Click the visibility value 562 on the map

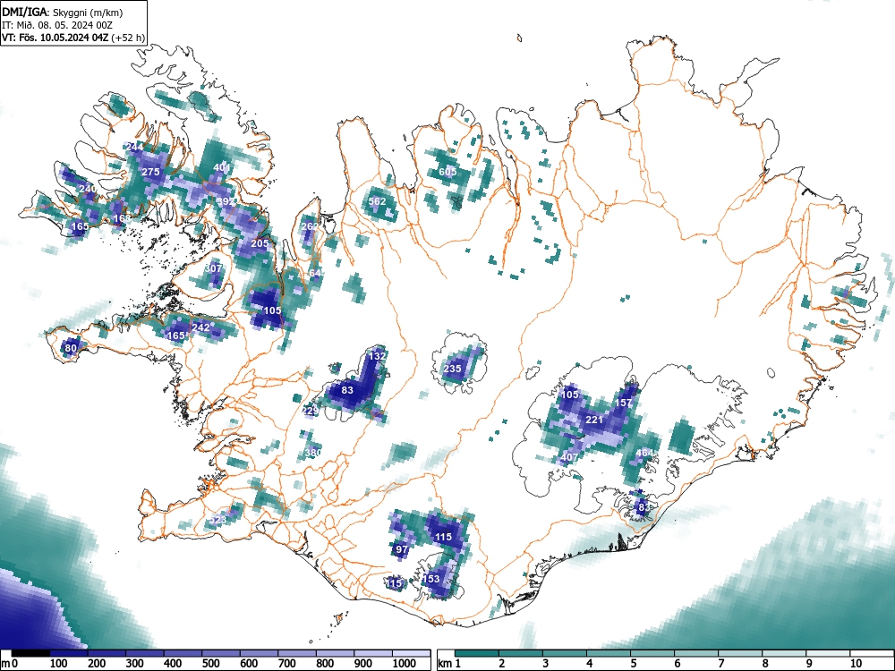(378, 201)
